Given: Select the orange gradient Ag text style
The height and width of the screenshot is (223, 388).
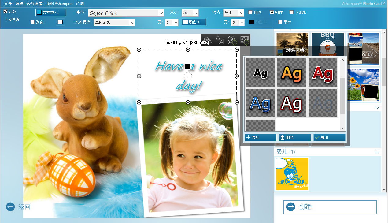Looking at the screenshot, I should (x=291, y=73).
